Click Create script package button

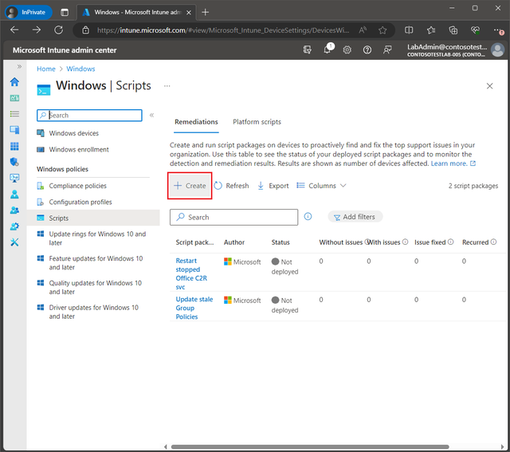[x=190, y=186]
